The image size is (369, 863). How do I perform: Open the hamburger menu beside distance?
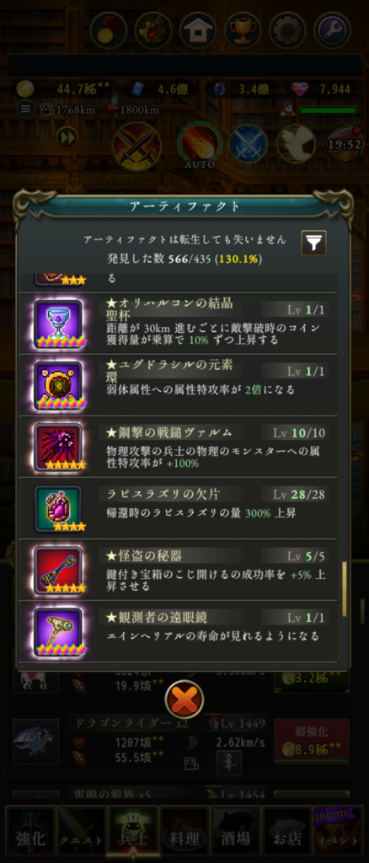point(24,109)
